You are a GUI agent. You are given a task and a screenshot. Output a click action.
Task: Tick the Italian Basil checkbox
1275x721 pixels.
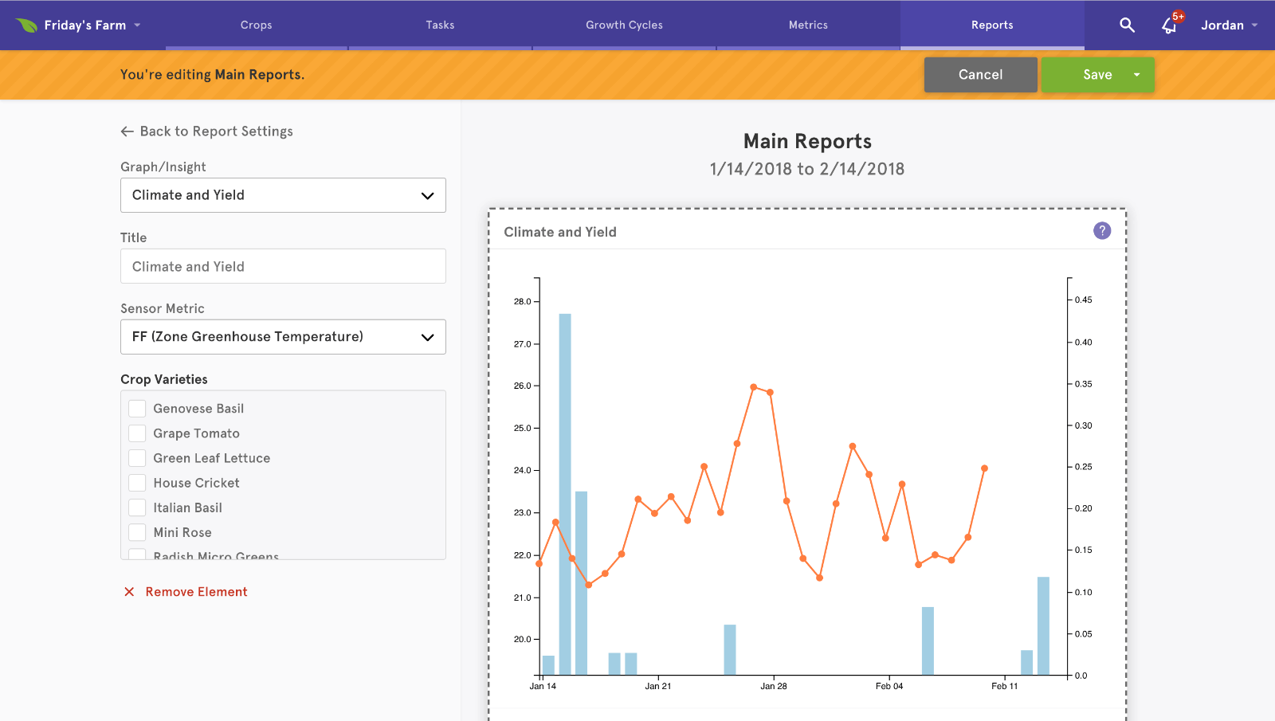(x=138, y=507)
